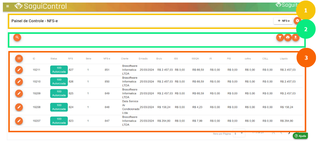Click the green Ajuda help button
Image resolution: width=320 pixels, height=144 pixels.
coord(300,136)
